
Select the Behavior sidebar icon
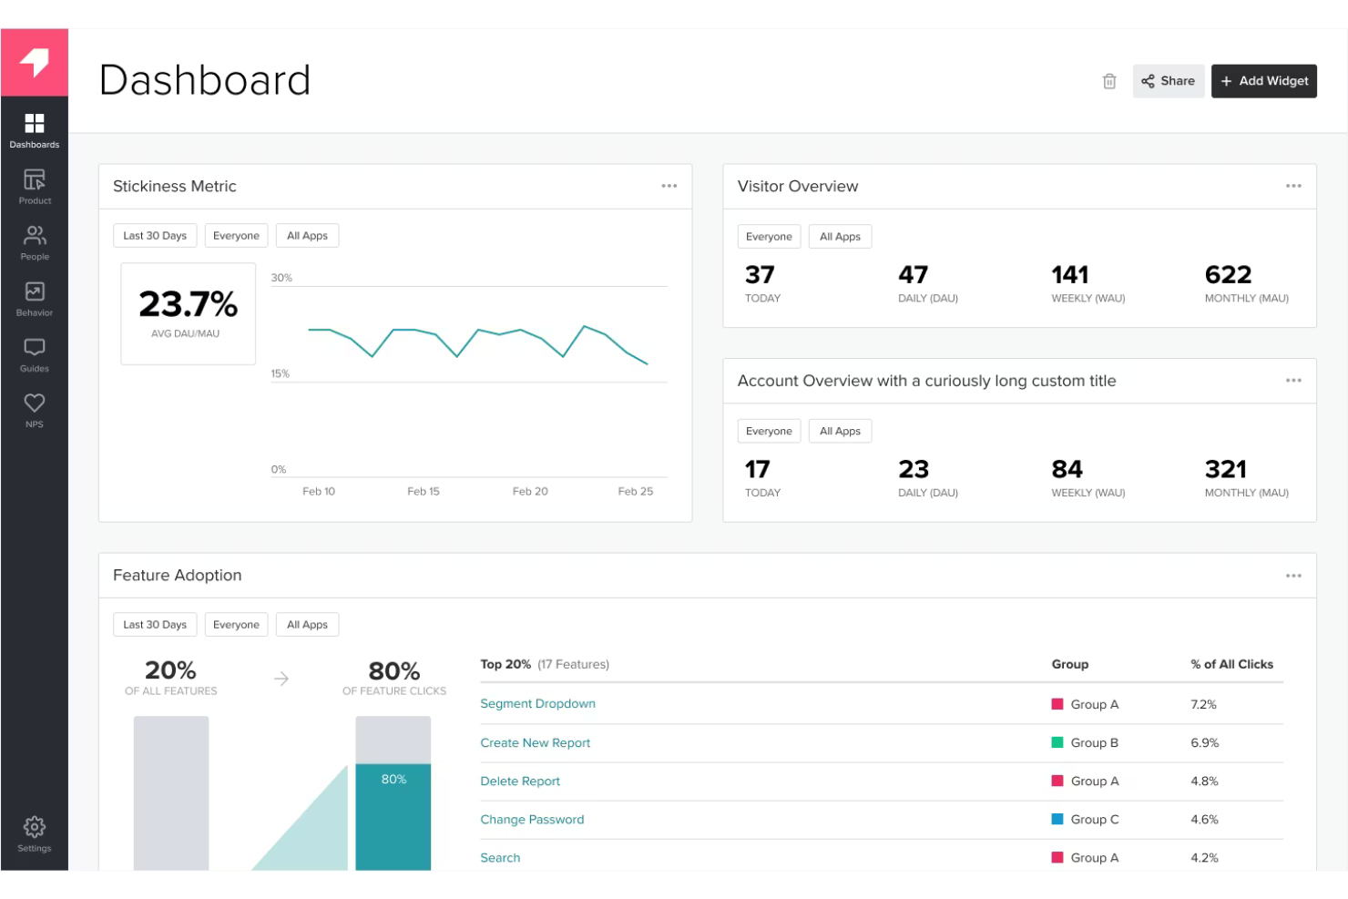click(x=34, y=296)
